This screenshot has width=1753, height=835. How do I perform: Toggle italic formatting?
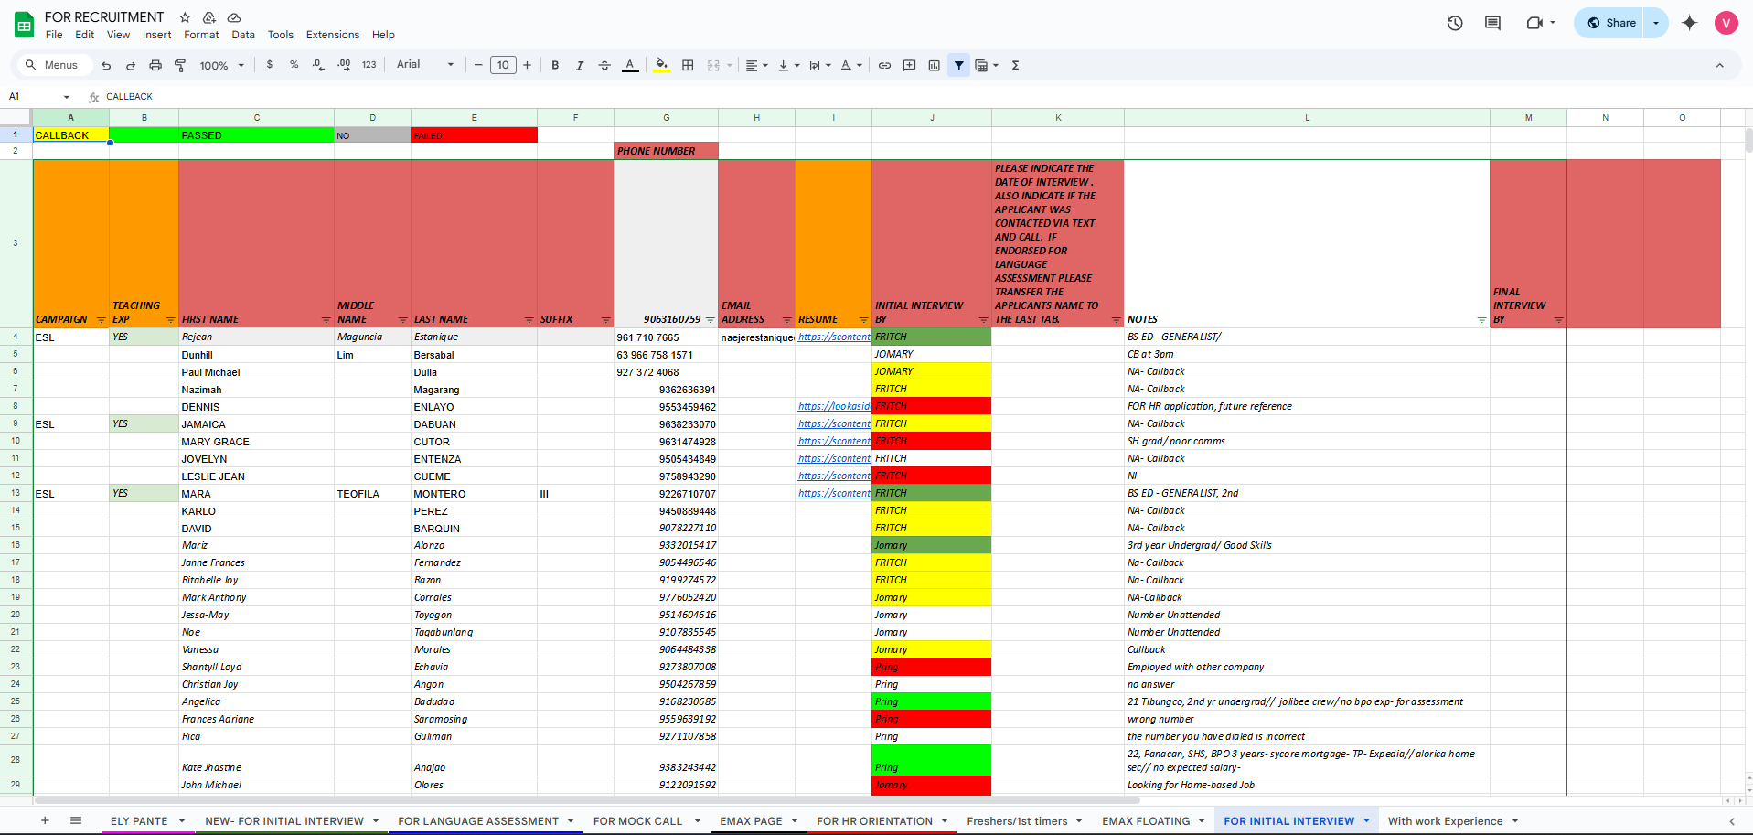[580, 65]
